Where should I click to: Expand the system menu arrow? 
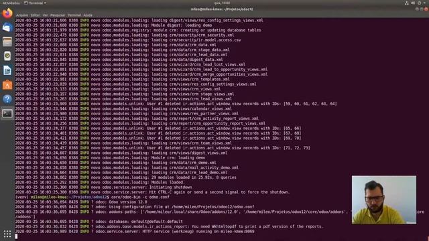pyautogui.click(x=424, y=3)
